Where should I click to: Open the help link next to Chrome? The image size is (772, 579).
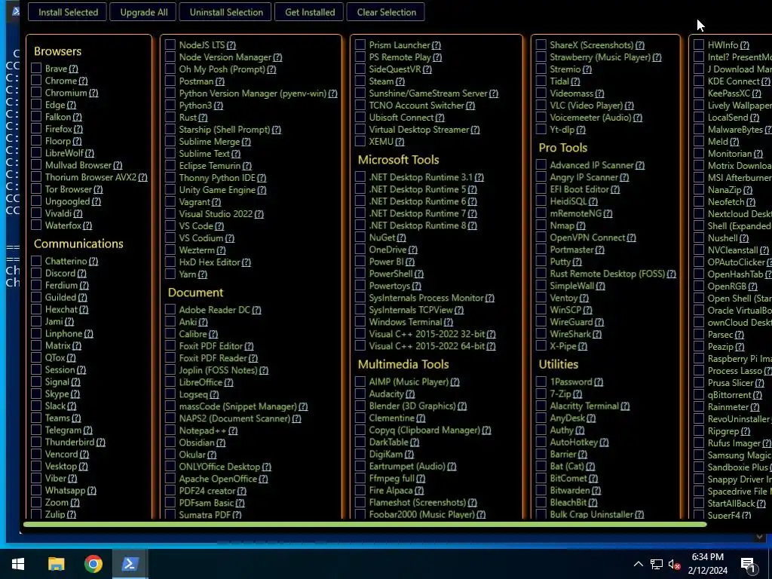(83, 81)
